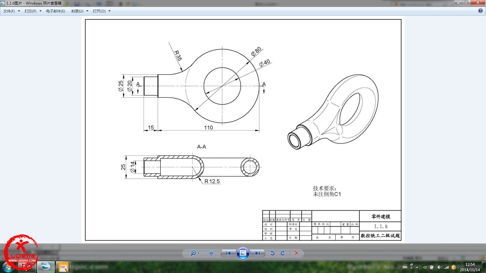Show hidden tray icons arrow
The image size is (486, 273).
coord(417,267)
